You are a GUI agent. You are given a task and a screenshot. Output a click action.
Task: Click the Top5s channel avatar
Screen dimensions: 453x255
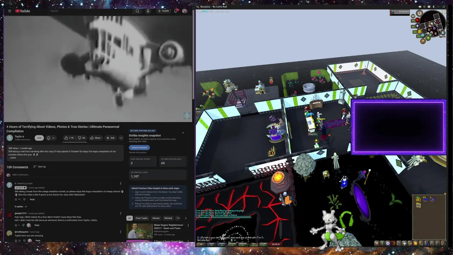coord(10,138)
